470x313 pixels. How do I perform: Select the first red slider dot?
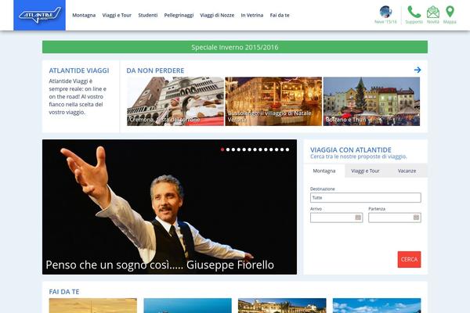[222, 149]
